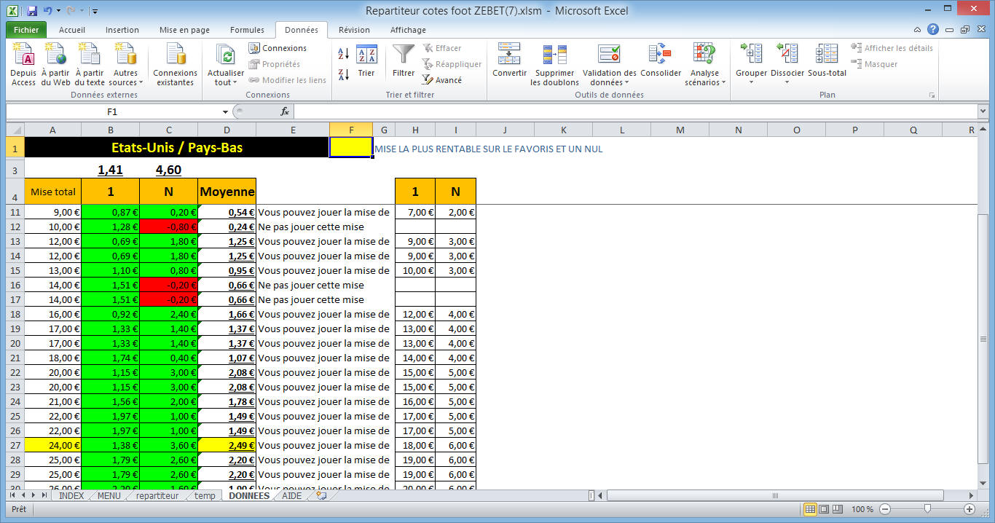Switch to the Formules tab
This screenshot has width=995, height=523.
[247, 30]
